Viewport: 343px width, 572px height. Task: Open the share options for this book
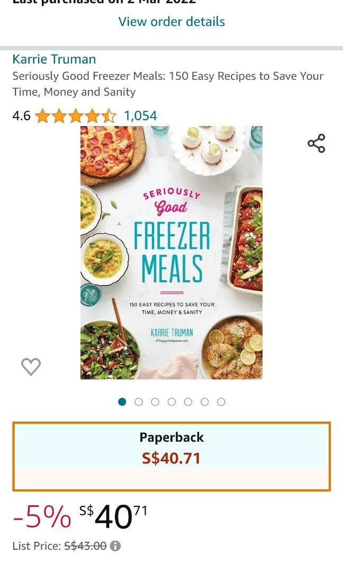tap(316, 142)
